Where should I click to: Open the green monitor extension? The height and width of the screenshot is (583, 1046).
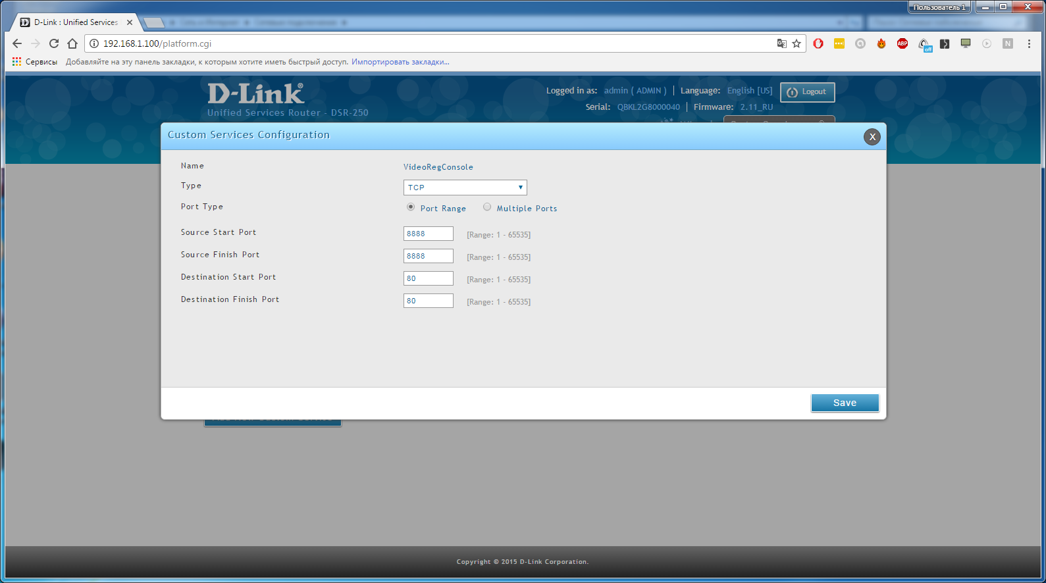point(966,43)
